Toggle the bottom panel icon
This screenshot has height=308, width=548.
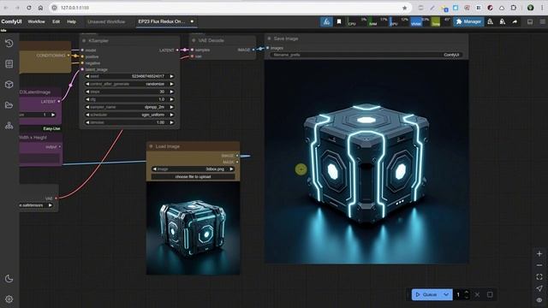(530, 21)
